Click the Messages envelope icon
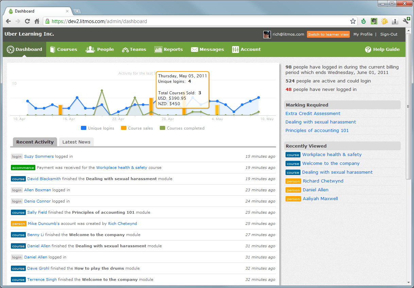Screen dimensions: 414x288 194,50
